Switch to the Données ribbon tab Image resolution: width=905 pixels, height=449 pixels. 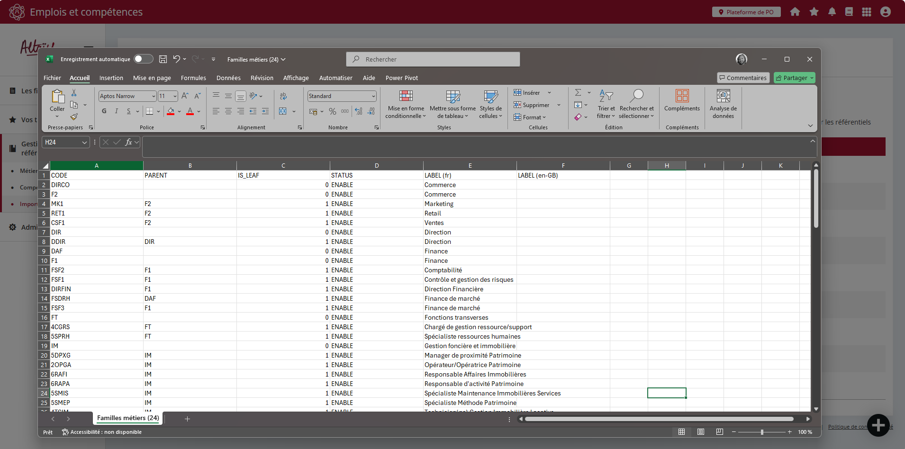click(x=228, y=78)
